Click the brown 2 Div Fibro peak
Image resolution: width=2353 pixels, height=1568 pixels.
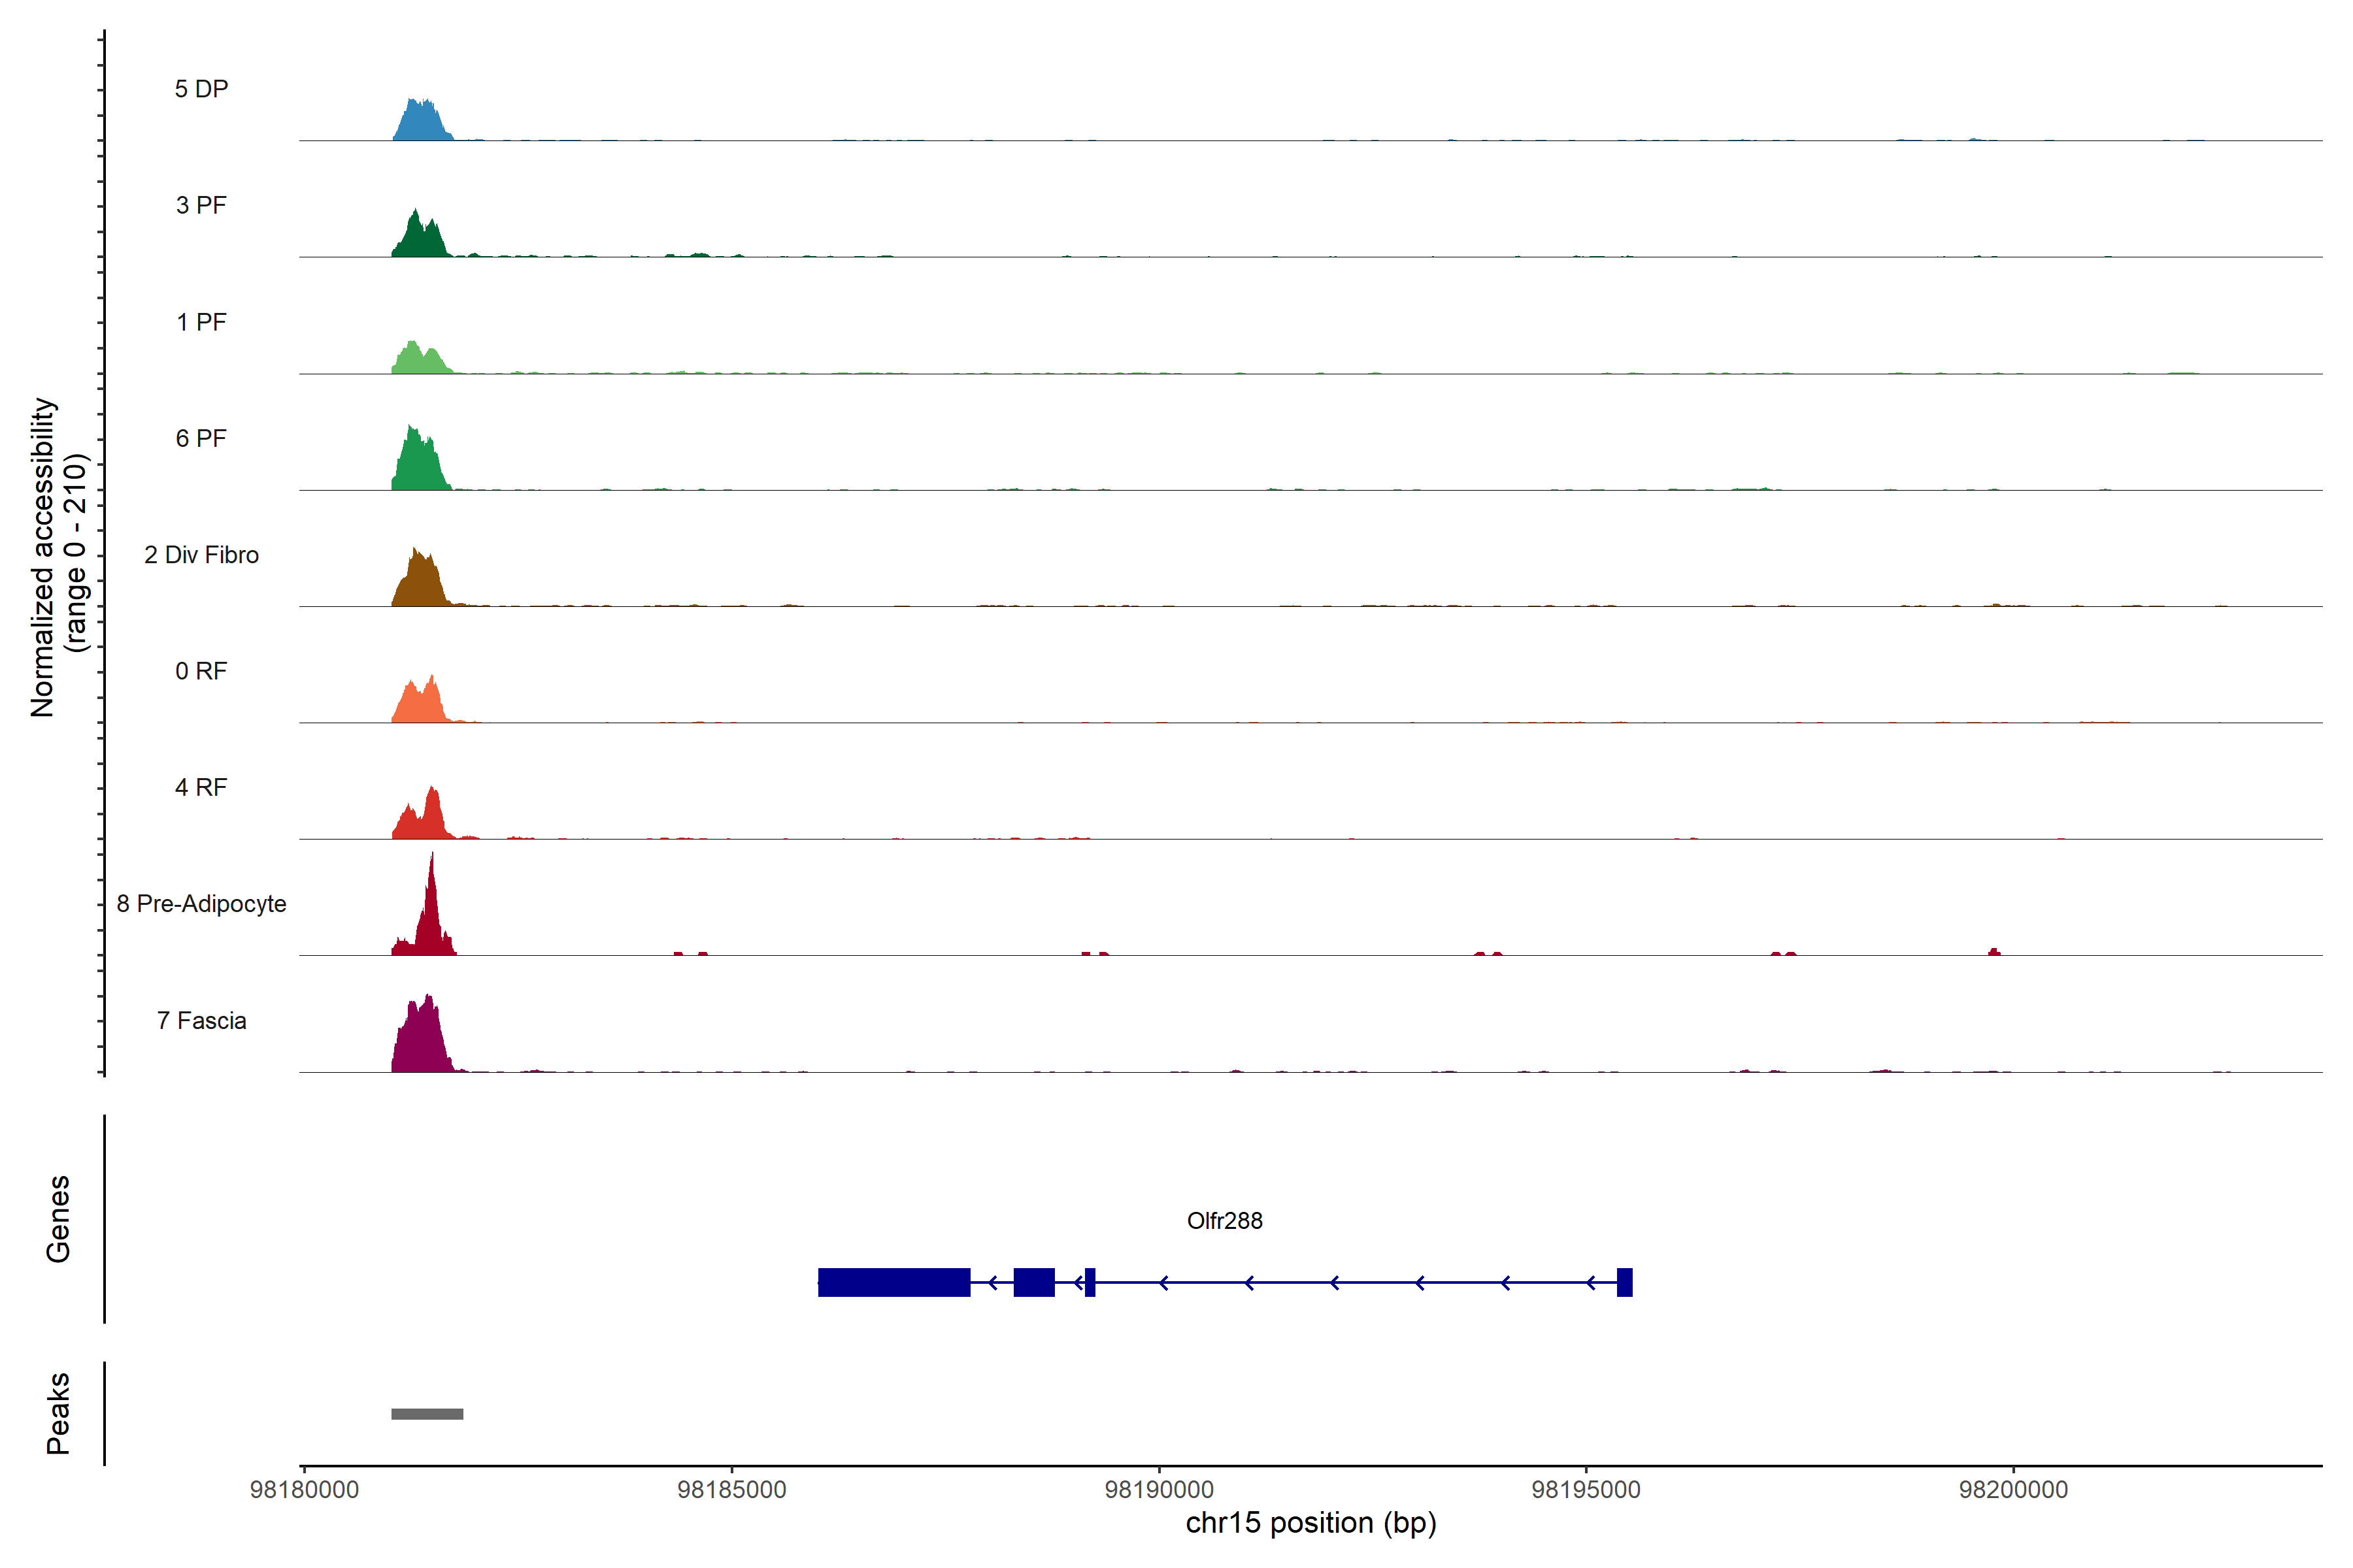pyautogui.click(x=420, y=584)
